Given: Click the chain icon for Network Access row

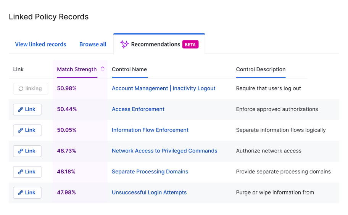Looking at the screenshot, I should tap(21, 151).
